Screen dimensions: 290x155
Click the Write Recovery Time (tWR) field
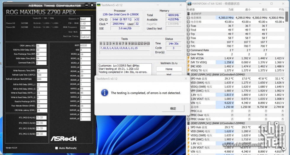tap(42, 71)
